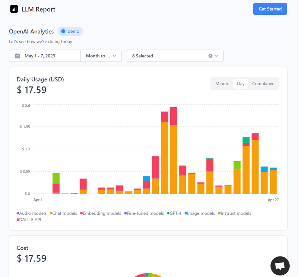Clear the 8 Selected filter
The image size is (298, 277).
[210, 56]
